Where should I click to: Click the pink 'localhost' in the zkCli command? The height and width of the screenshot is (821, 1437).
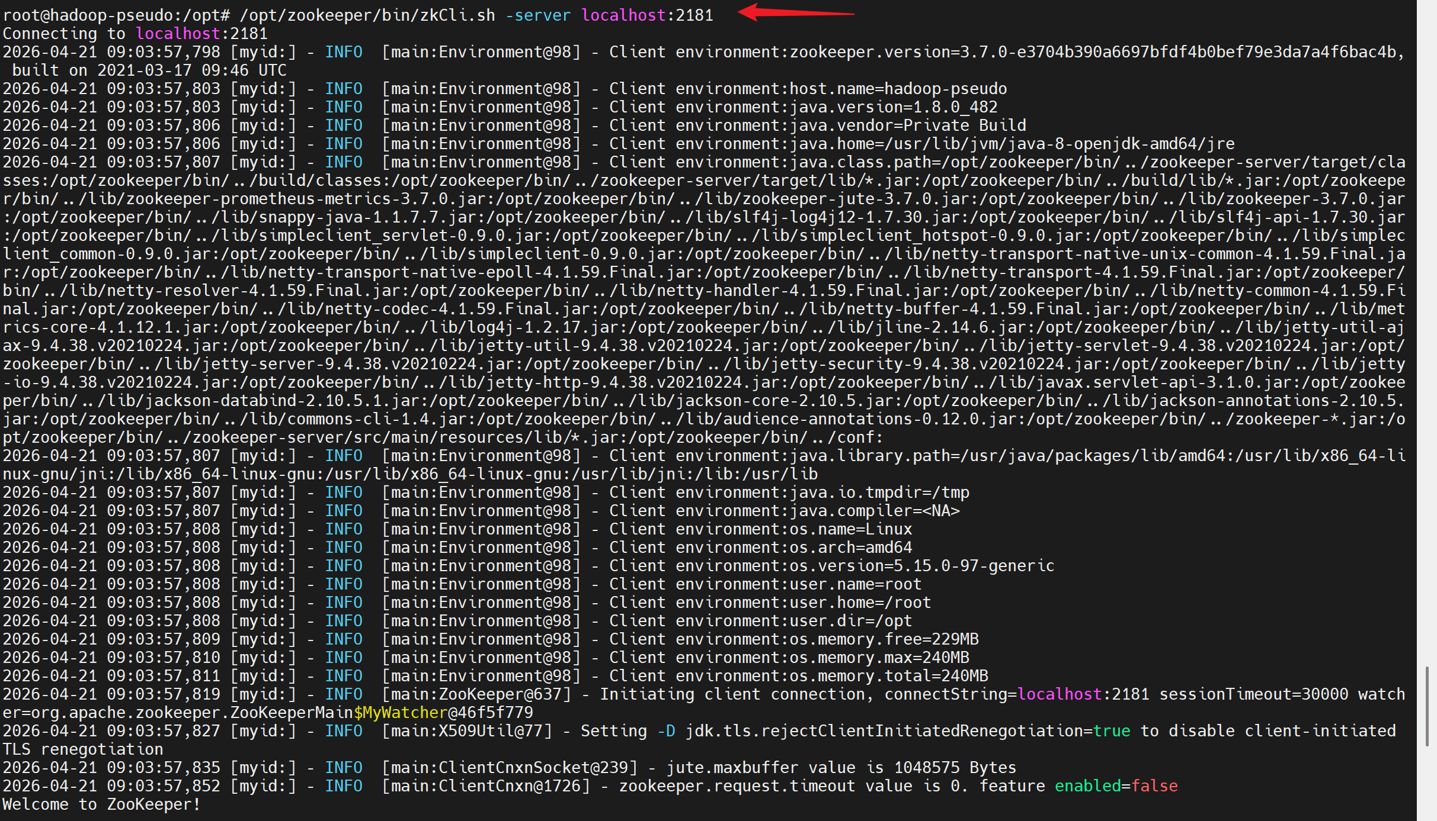point(623,15)
